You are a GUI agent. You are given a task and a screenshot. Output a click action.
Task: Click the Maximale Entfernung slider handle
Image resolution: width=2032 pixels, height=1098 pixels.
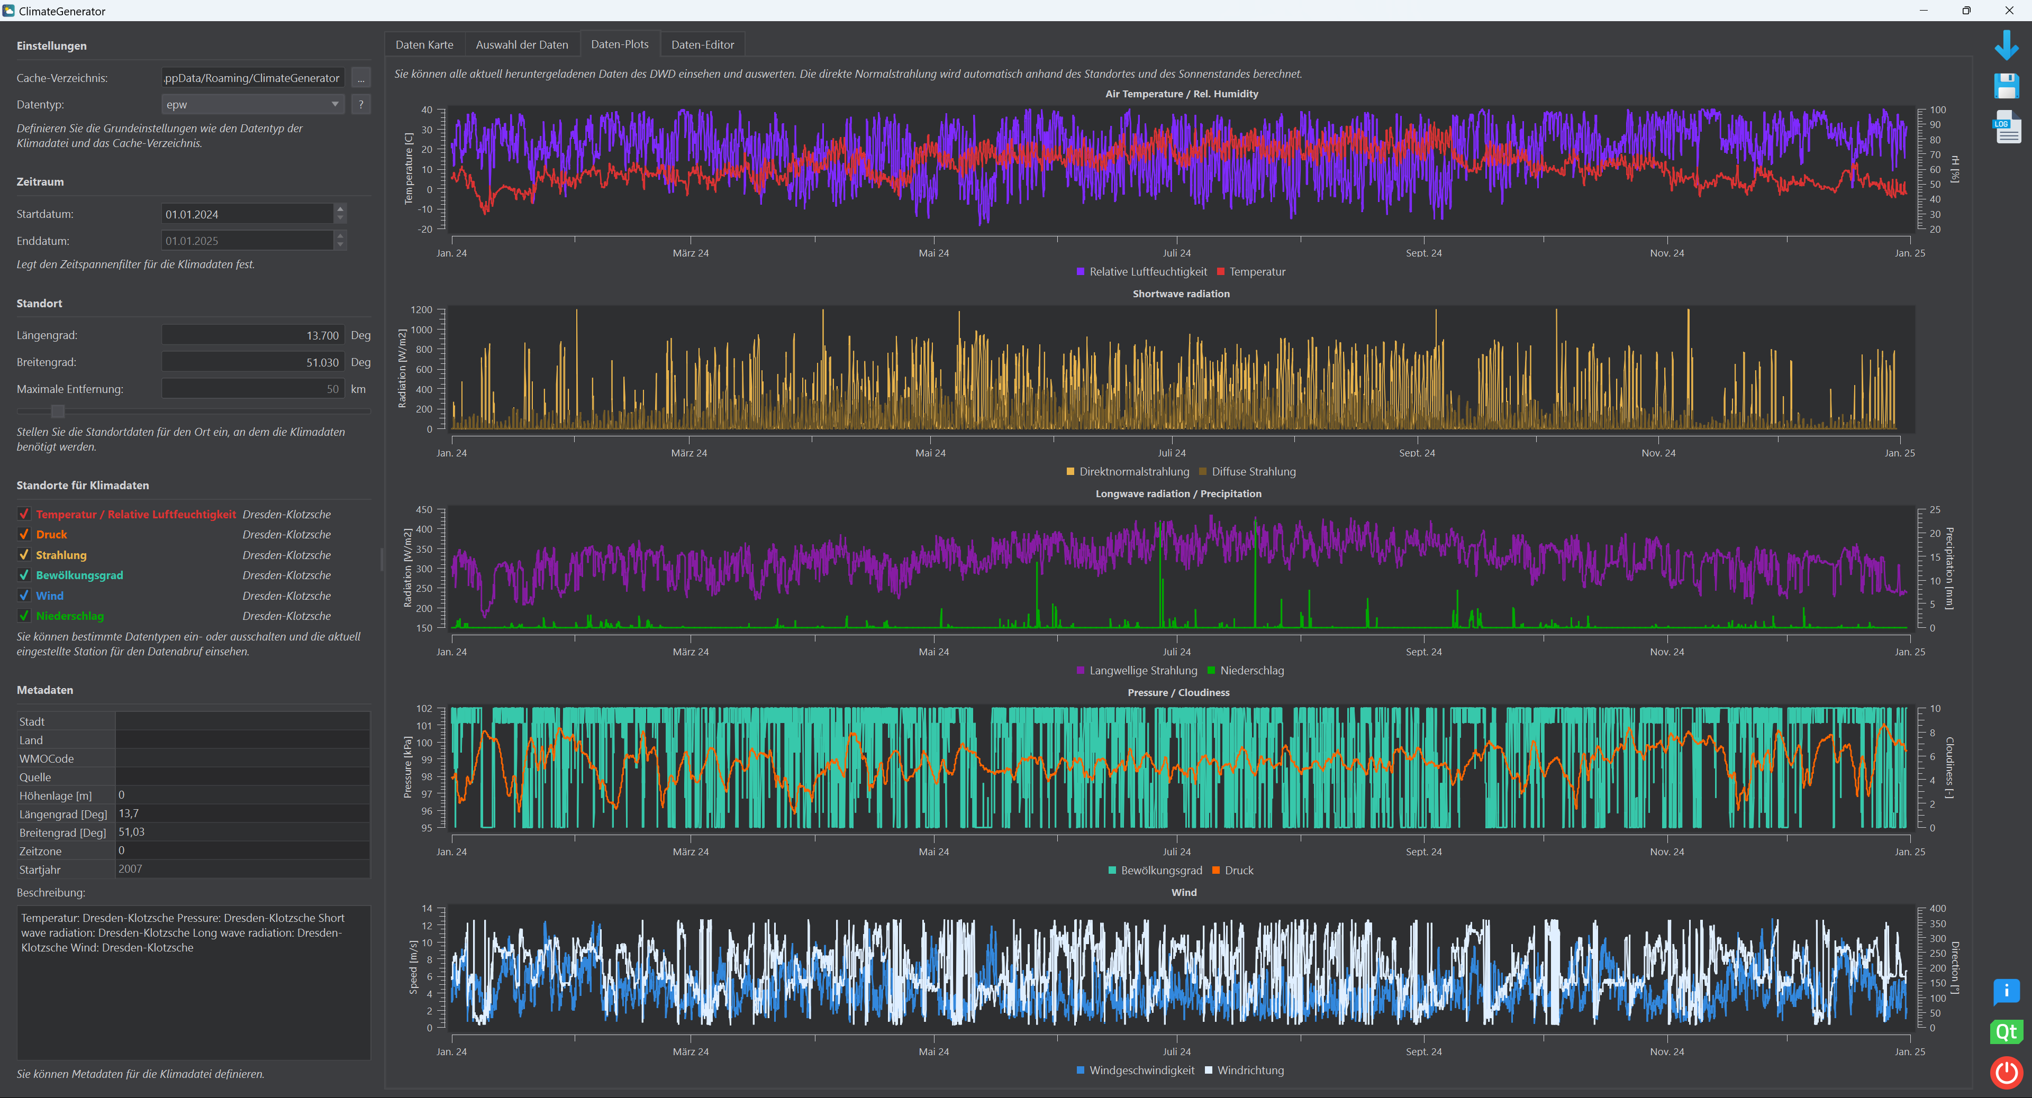(x=58, y=410)
